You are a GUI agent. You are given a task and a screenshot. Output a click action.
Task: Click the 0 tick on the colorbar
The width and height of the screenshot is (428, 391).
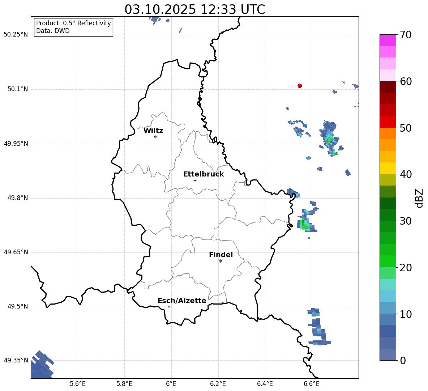coord(403,360)
